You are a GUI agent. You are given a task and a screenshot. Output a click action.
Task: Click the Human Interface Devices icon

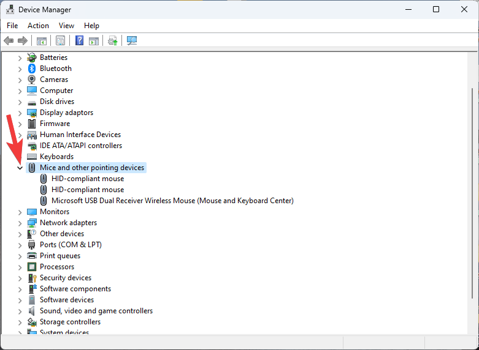coord(32,135)
